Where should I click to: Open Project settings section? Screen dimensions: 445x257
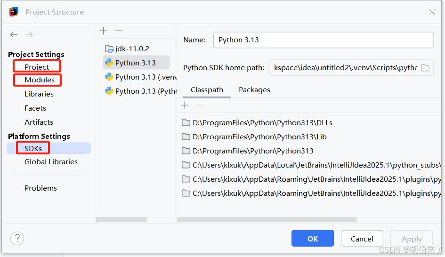pyautogui.click(x=37, y=67)
